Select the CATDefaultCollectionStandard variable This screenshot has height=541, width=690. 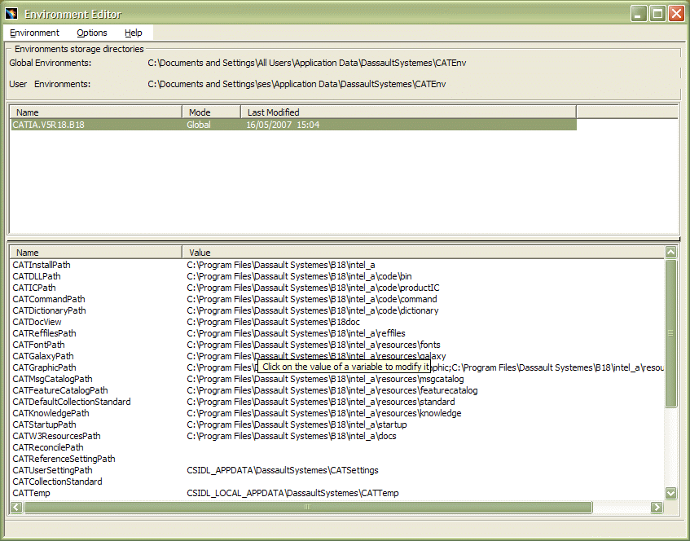click(72, 402)
